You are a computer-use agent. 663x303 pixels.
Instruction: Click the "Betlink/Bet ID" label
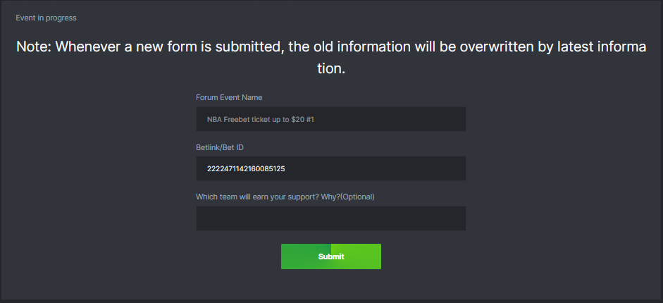click(220, 147)
